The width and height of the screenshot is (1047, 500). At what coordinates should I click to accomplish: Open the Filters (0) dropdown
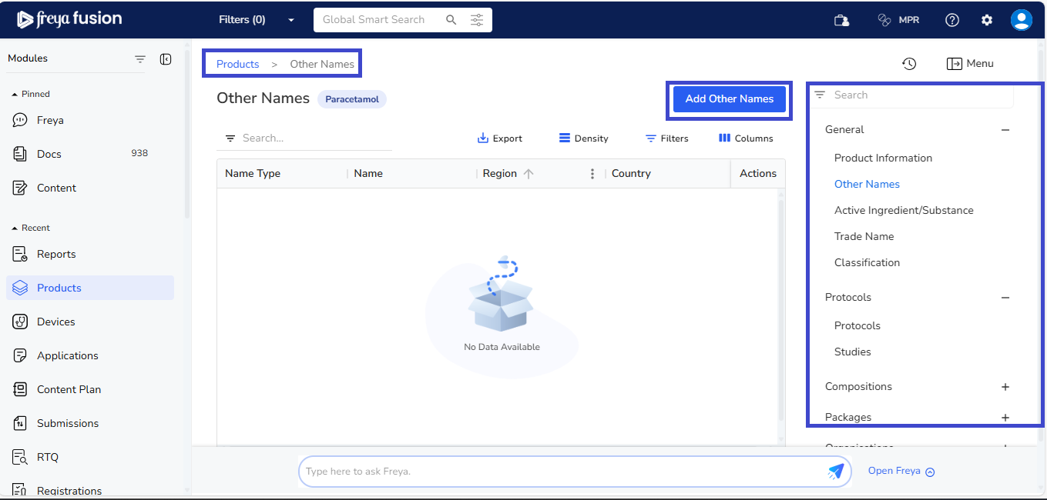(256, 20)
